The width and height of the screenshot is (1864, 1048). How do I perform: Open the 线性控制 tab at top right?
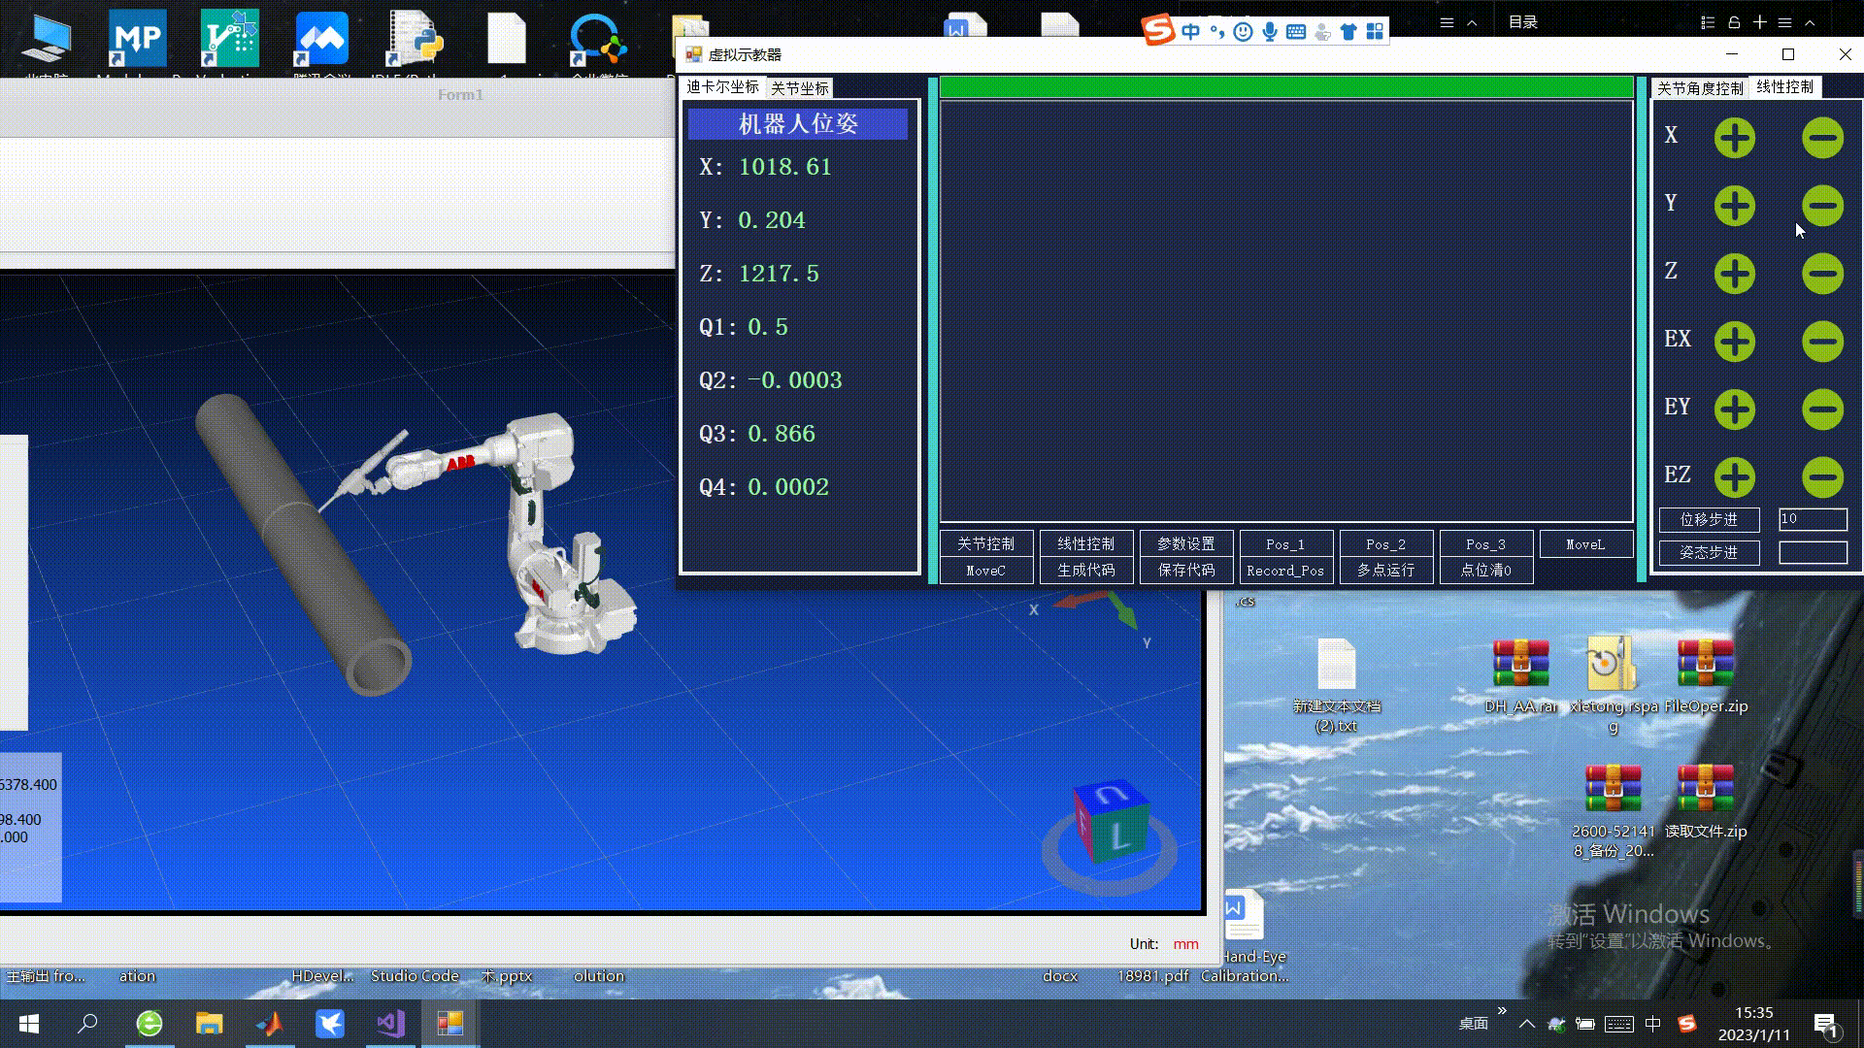(x=1784, y=86)
